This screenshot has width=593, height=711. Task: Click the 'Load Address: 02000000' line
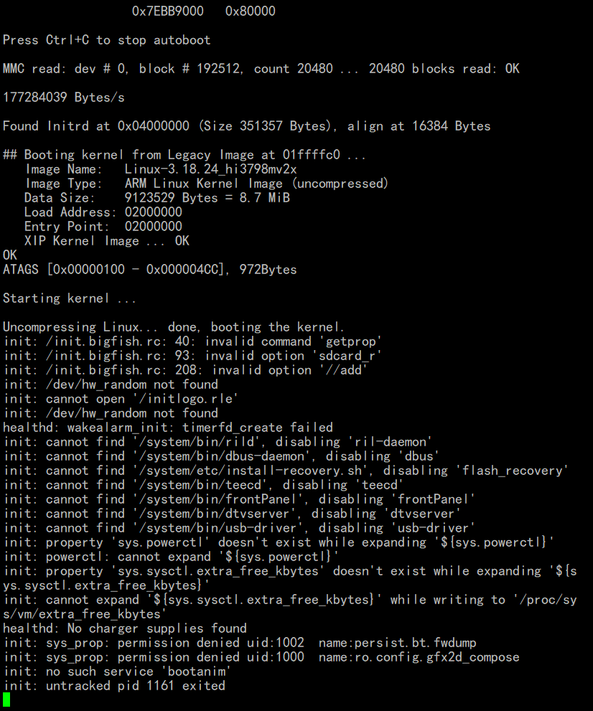(x=103, y=212)
